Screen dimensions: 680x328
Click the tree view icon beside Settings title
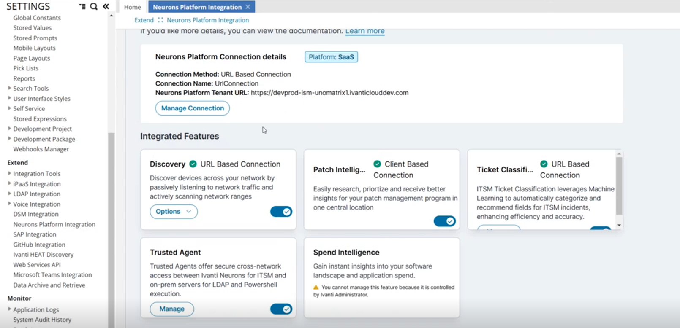[x=82, y=6]
